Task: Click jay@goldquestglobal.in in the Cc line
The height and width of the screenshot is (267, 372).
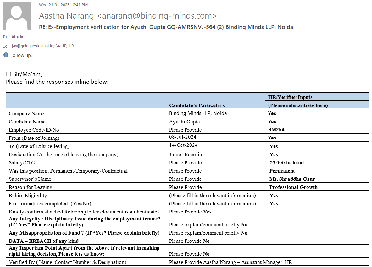Action: pos(32,46)
